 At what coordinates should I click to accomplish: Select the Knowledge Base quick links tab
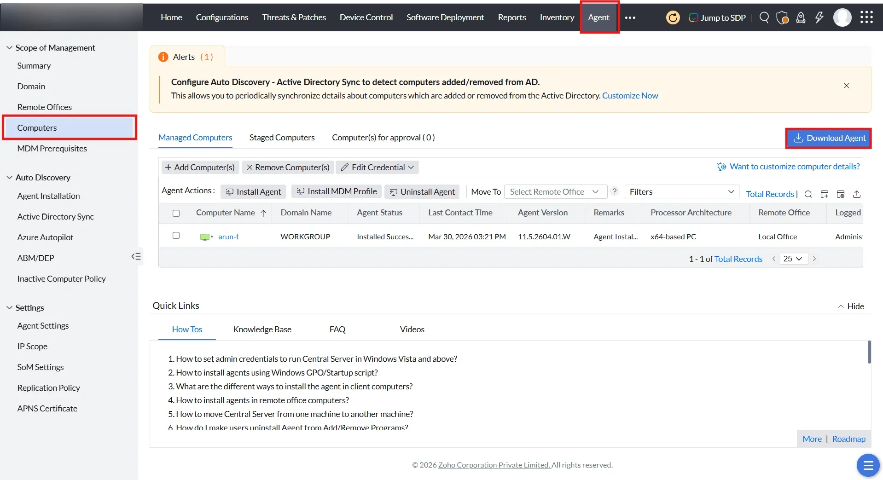(262, 329)
